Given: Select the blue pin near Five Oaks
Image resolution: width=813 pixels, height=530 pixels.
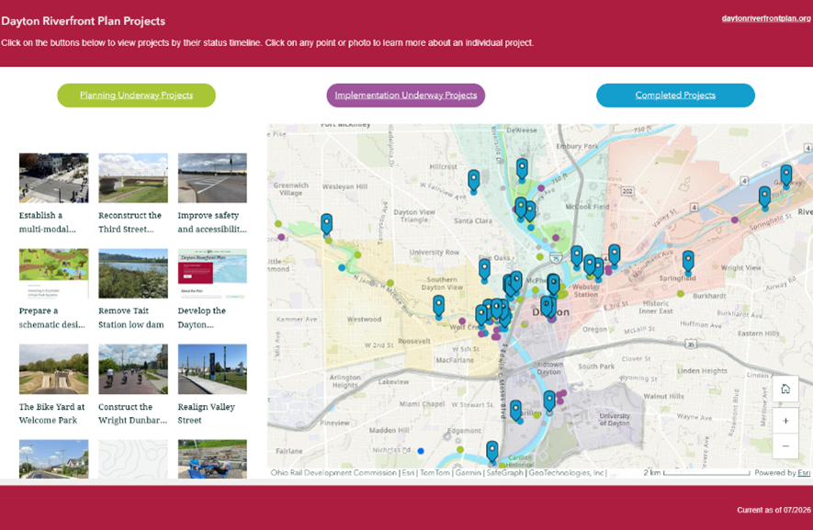Looking at the screenshot, I should 484,270.
